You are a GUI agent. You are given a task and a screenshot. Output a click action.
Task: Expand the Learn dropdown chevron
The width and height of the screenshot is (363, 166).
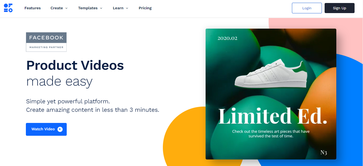tap(127, 8)
